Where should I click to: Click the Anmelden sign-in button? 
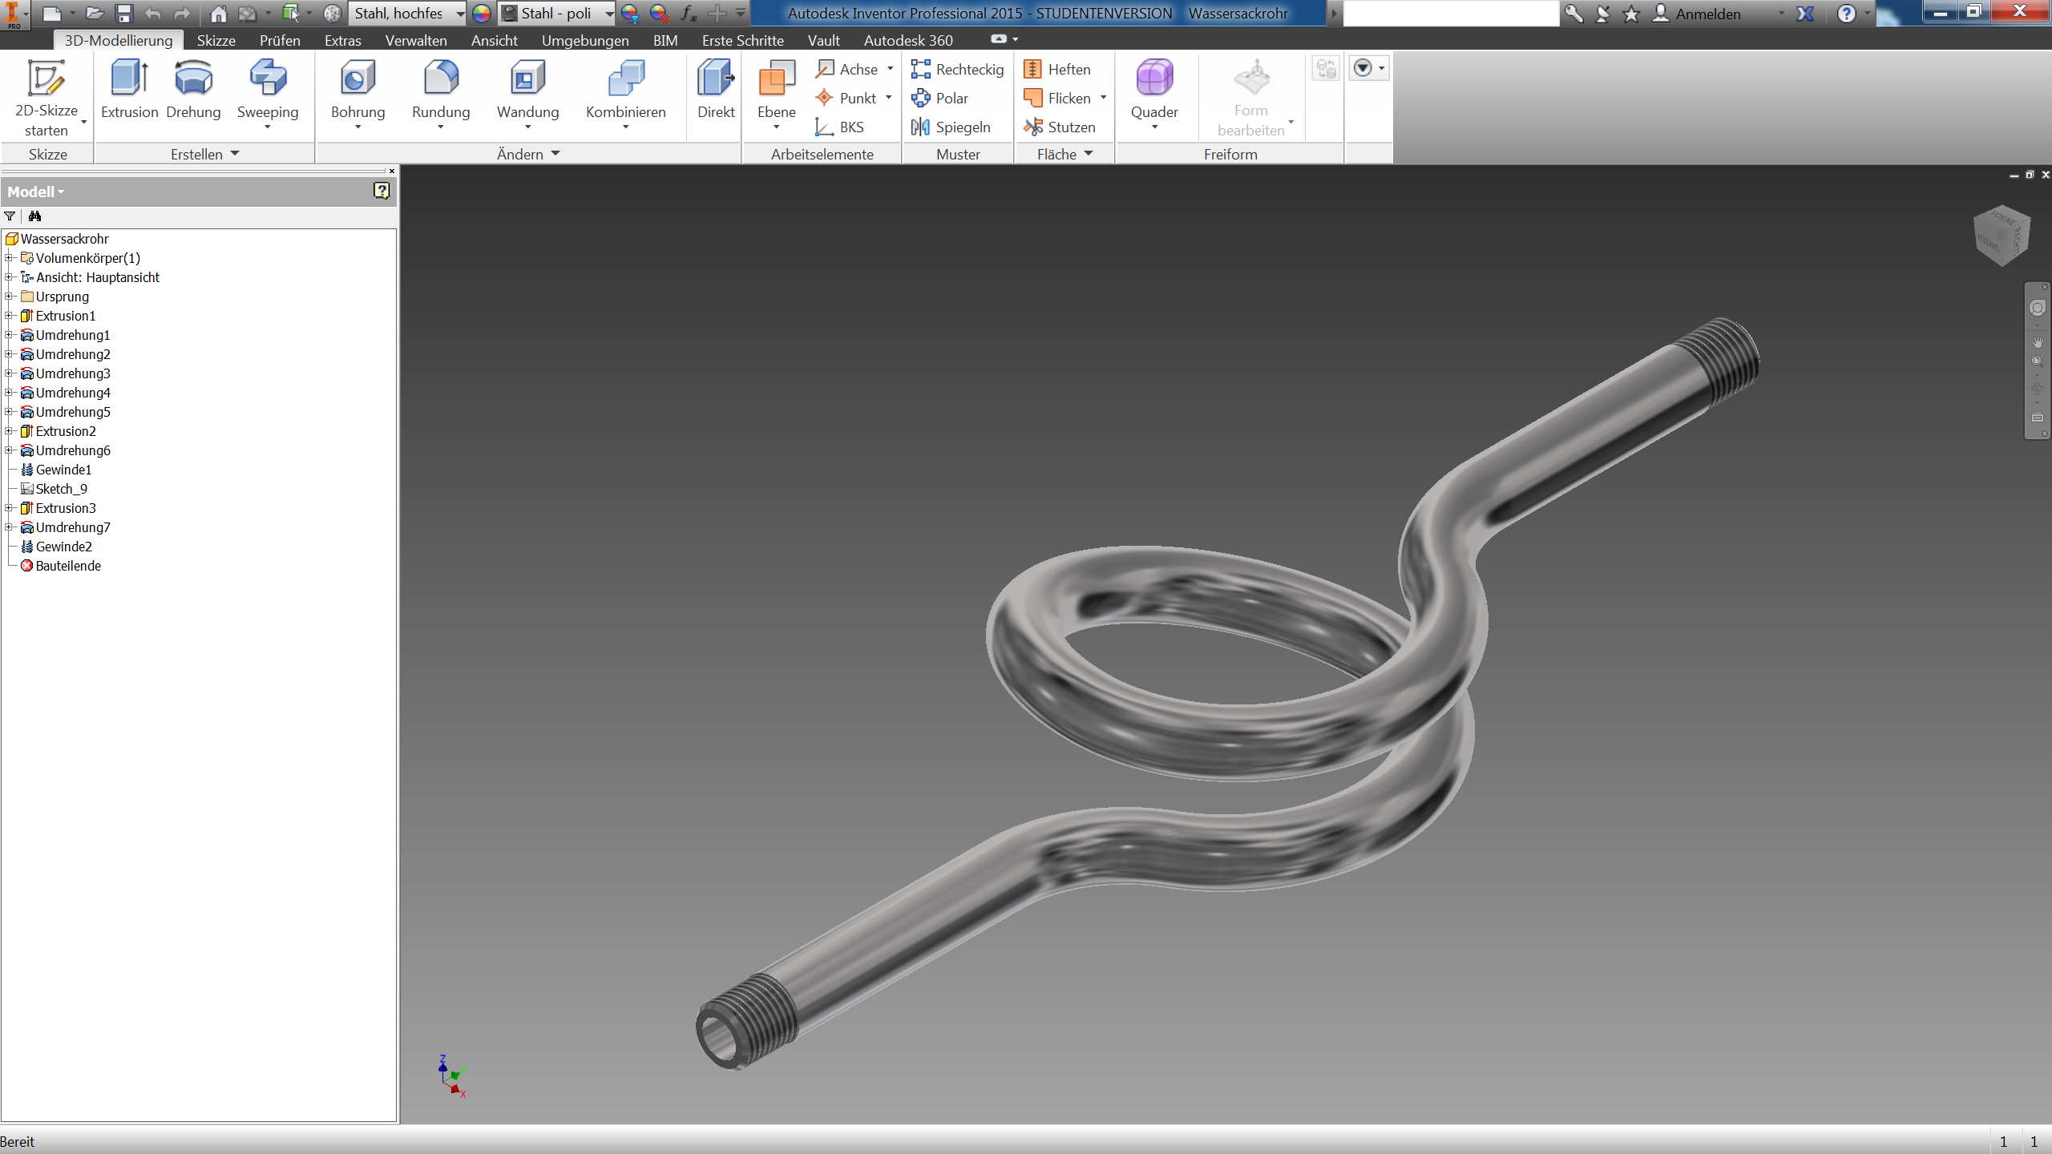(x=1698, y=14)
